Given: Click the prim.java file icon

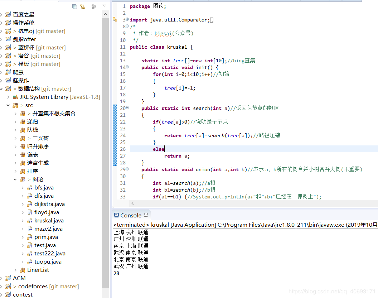Looking at the screenshot, I should [x=29, y=237].
